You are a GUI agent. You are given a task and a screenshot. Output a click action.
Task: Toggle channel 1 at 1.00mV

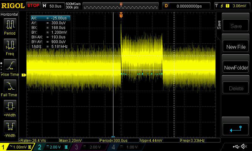pyautogui.click(x=17, y=147)
